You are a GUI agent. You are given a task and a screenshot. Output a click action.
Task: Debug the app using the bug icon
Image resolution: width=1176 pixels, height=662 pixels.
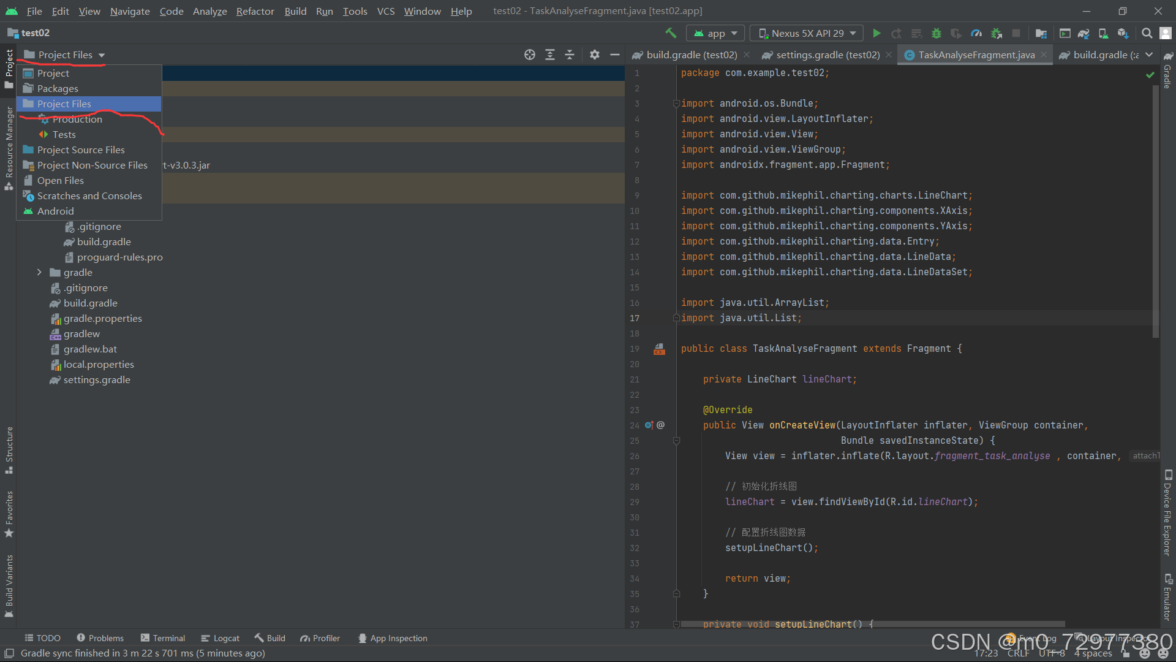[936, 33]
